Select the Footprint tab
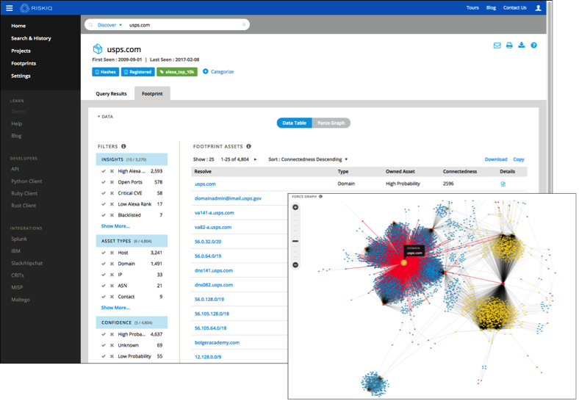This screenshot has height=401, width=579. pos(152,94)
